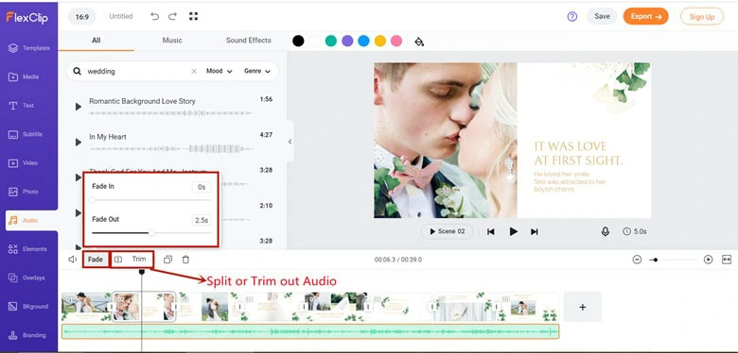Viewport: 738px width, 353px height.
Task: Click the Save button
Action: pos(602,16)
